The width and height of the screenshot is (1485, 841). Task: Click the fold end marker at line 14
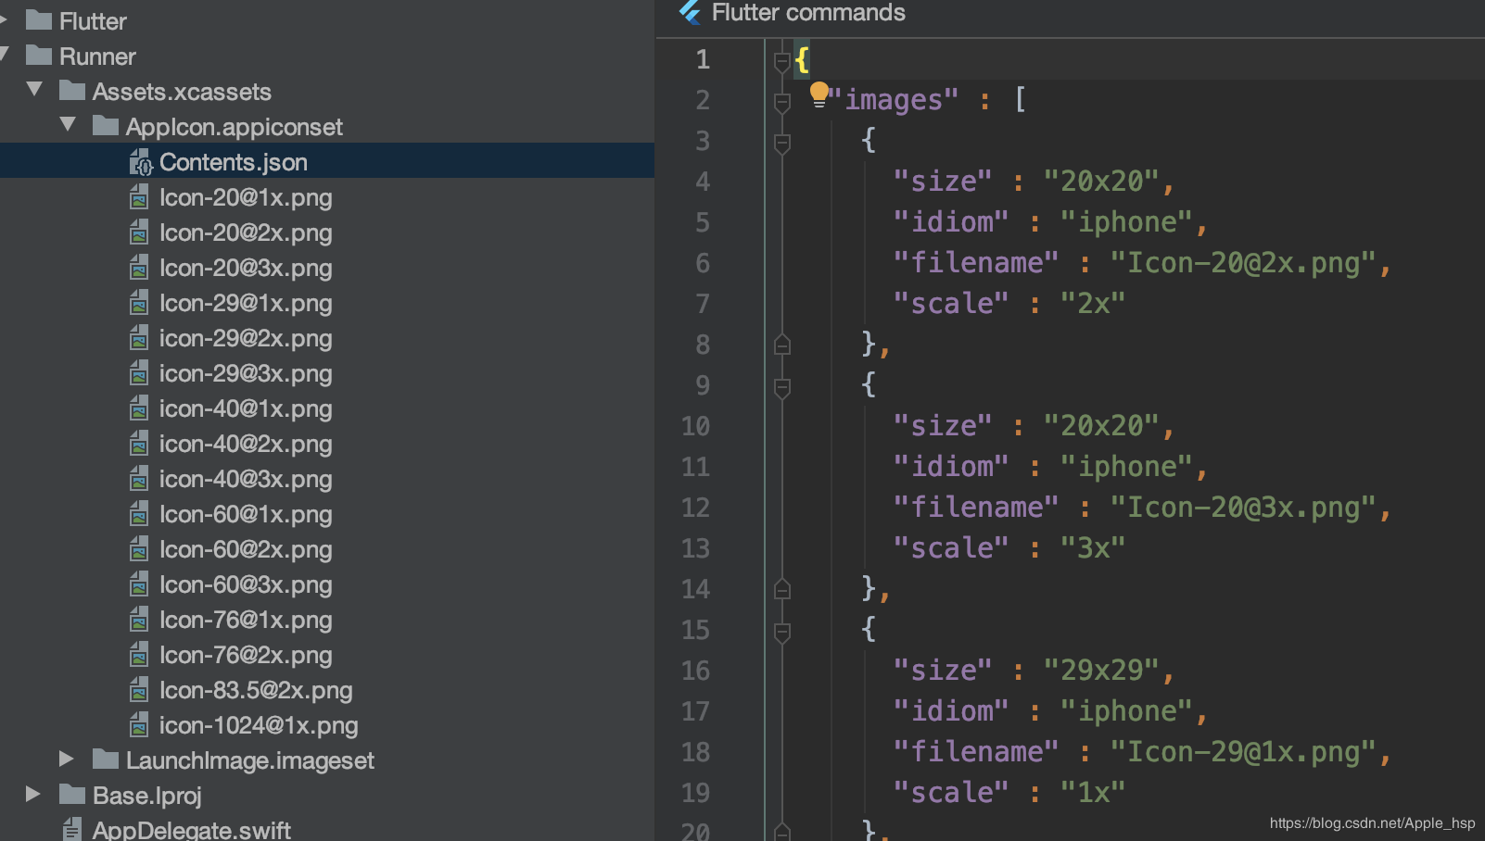[x=781, y=590]
